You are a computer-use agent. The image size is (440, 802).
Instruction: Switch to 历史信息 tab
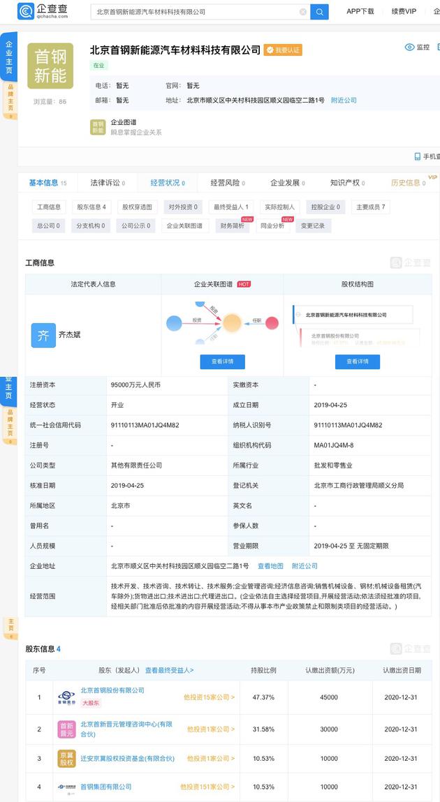pyautogui.click(x=409, y=183)
